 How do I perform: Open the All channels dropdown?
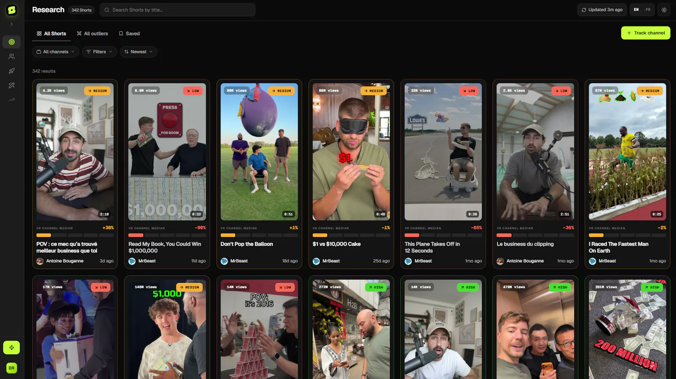click(56, 52)
